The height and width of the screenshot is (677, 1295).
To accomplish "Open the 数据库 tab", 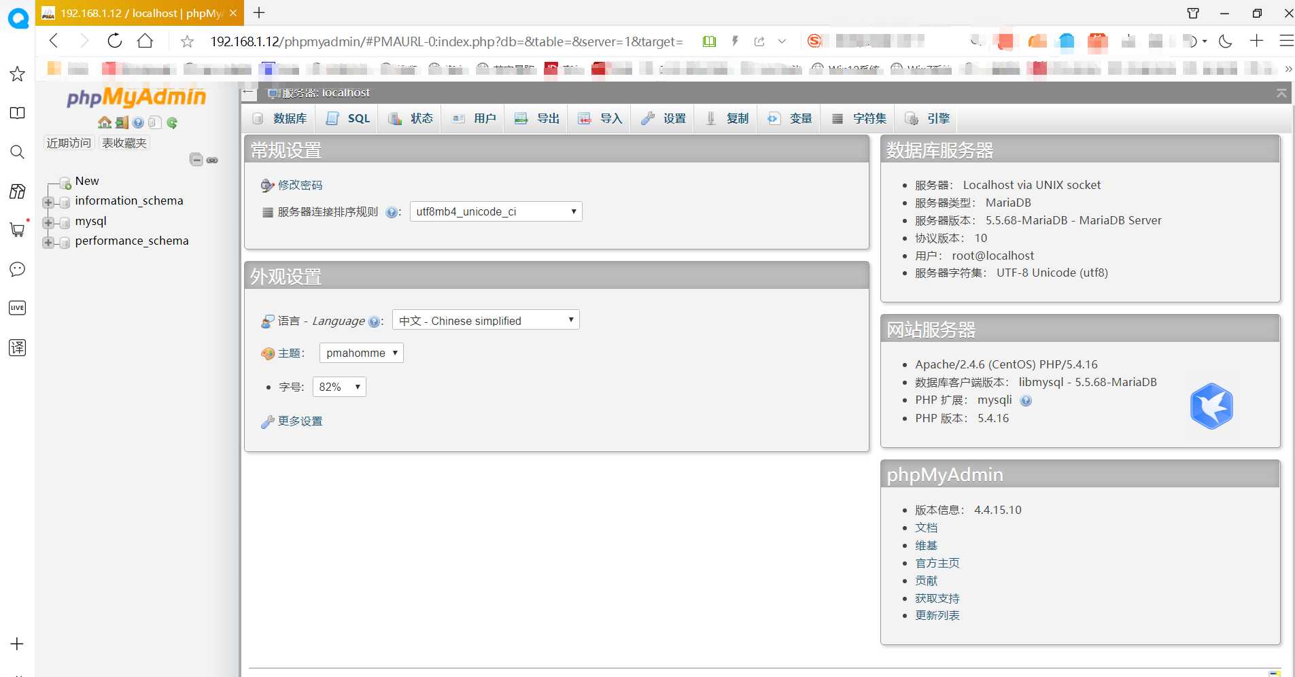I will coord(280,118).
